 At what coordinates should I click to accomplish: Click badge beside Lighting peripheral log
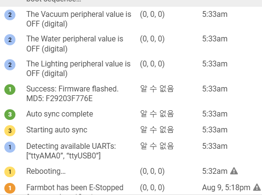[x=10, y=65]
